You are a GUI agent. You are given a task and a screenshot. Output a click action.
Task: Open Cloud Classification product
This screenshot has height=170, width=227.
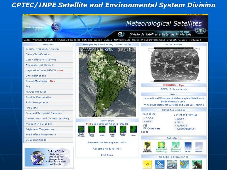tap(48, 54)
